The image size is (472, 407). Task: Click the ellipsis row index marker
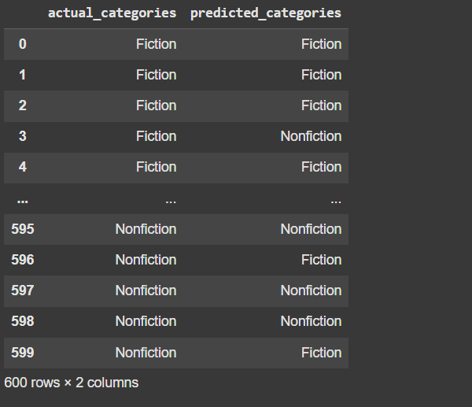(22, 199)
